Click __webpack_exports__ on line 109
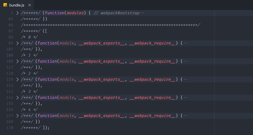This screenshot has height=135, width=253. tap(101, 61)
